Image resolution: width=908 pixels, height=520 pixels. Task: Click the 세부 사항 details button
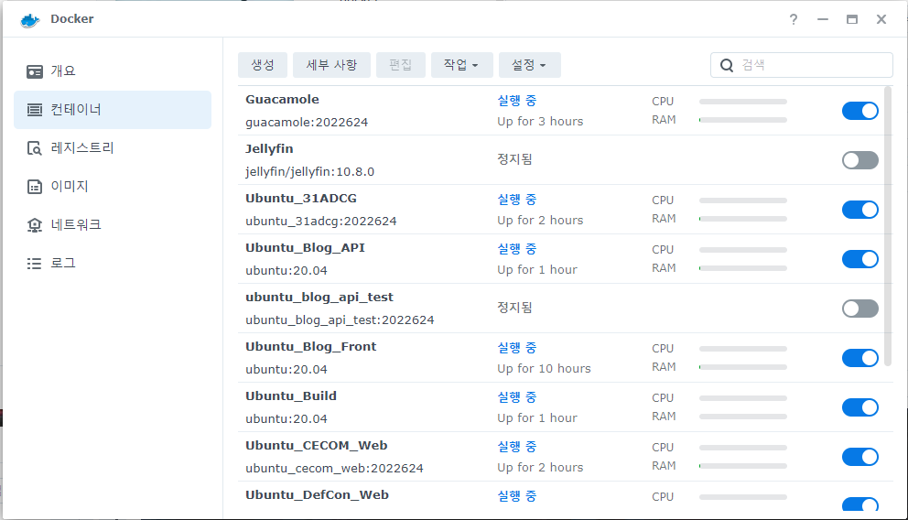331,65
